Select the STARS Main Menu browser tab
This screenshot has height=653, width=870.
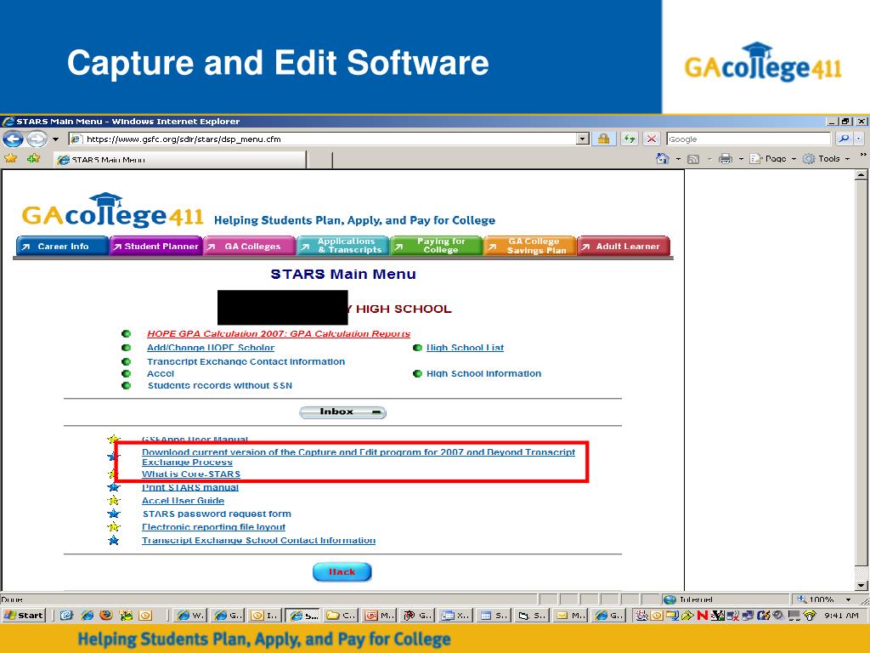pos(180,159)
